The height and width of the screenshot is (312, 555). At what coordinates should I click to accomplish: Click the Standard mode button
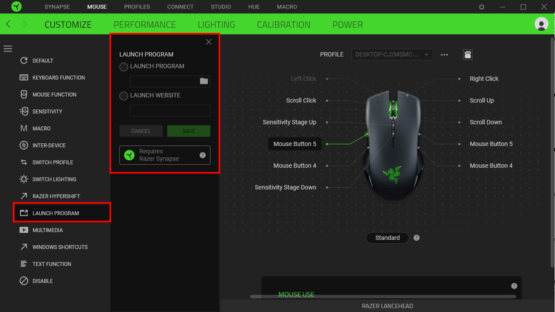[x=387, y=238]
